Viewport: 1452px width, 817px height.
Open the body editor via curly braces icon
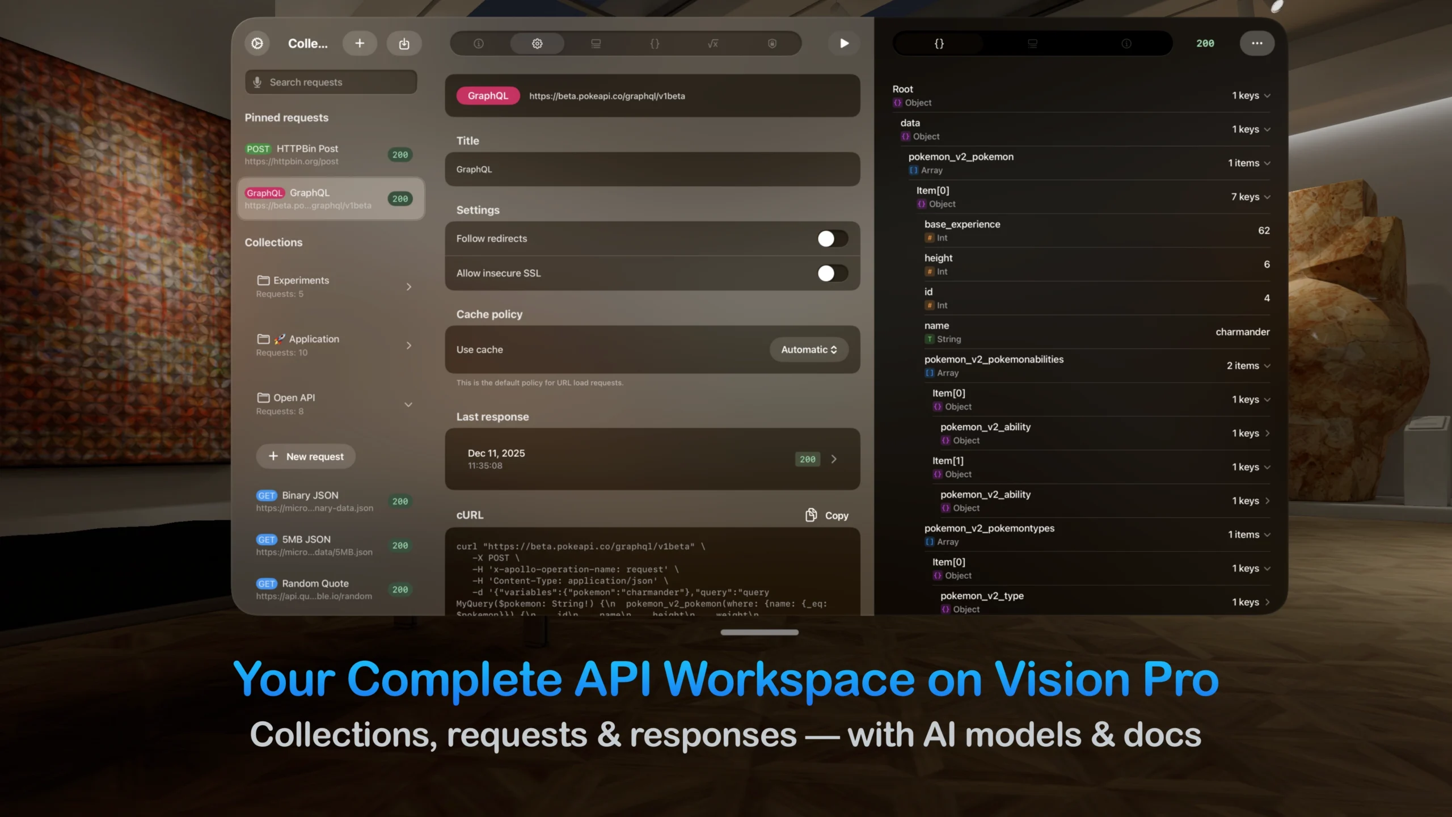(655, 43)
